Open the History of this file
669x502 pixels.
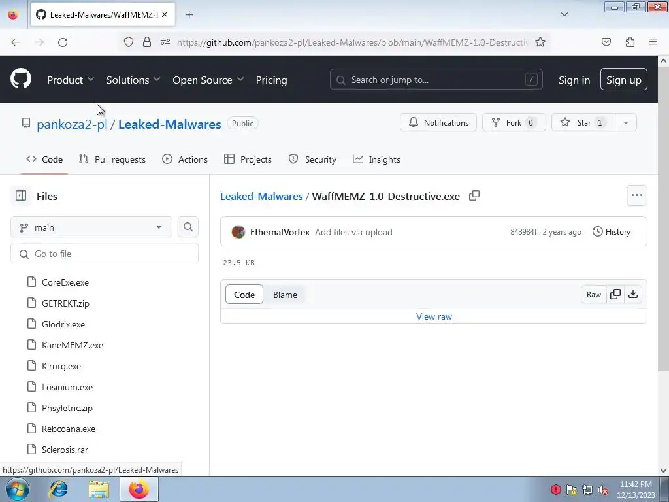612,231
